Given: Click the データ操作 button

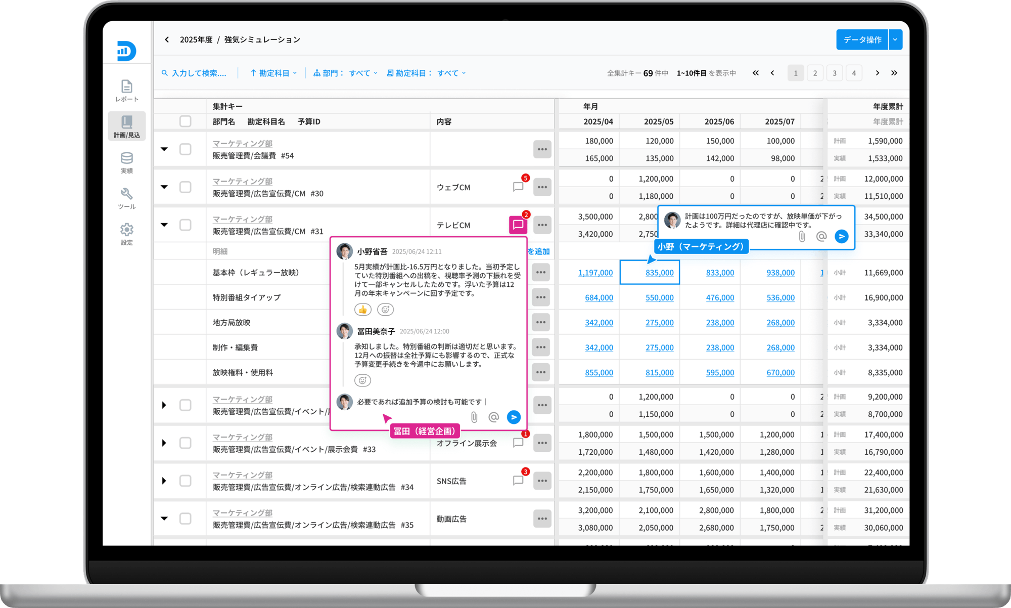Looking at the screenshot, I should (862, 39).
